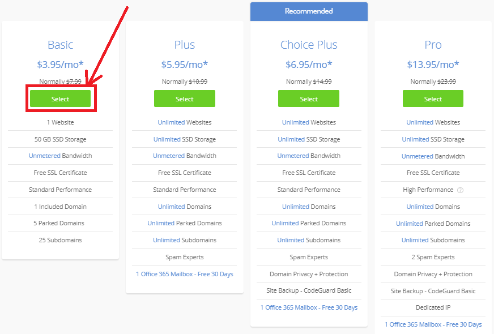Click Unlimited Websites link in Pro plan

[420, 122]
